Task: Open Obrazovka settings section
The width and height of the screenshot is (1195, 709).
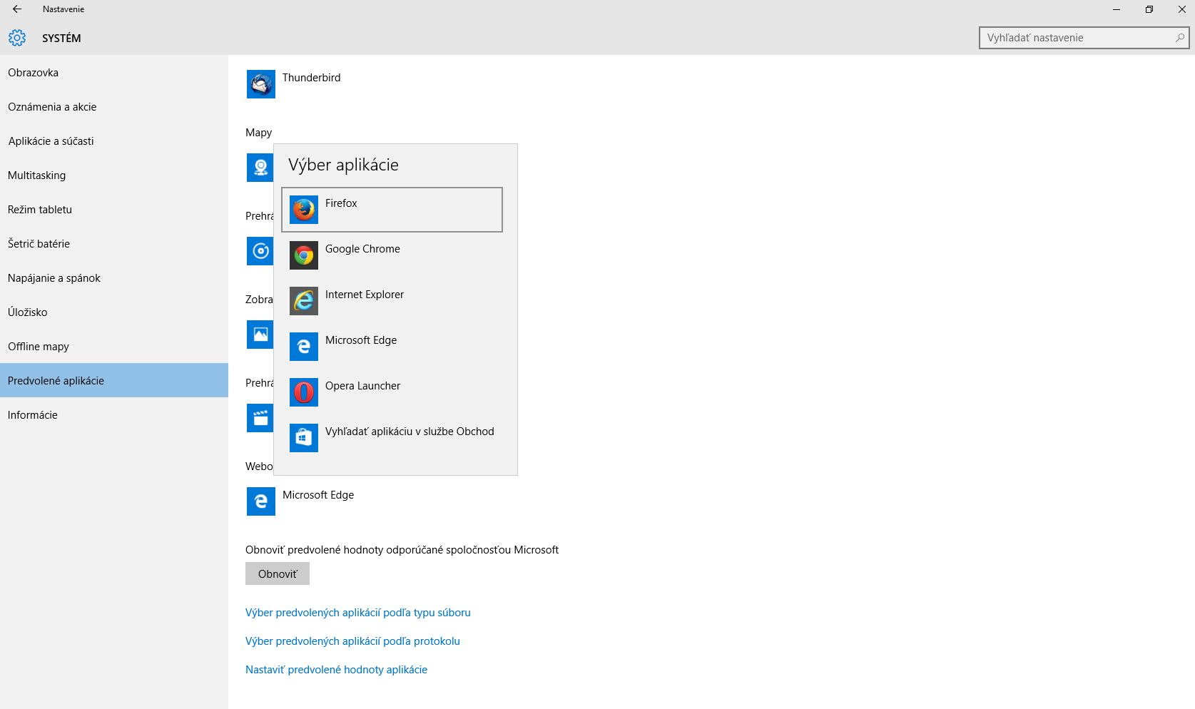Action: tap(114, 73)
